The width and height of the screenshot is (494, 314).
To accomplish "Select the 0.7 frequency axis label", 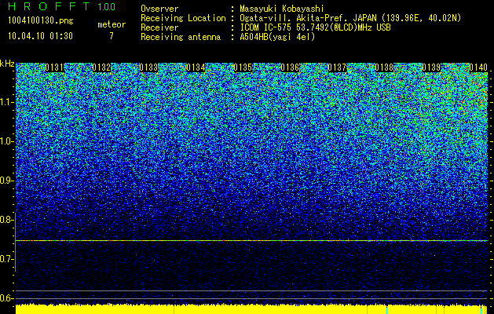I will [6, 259].
